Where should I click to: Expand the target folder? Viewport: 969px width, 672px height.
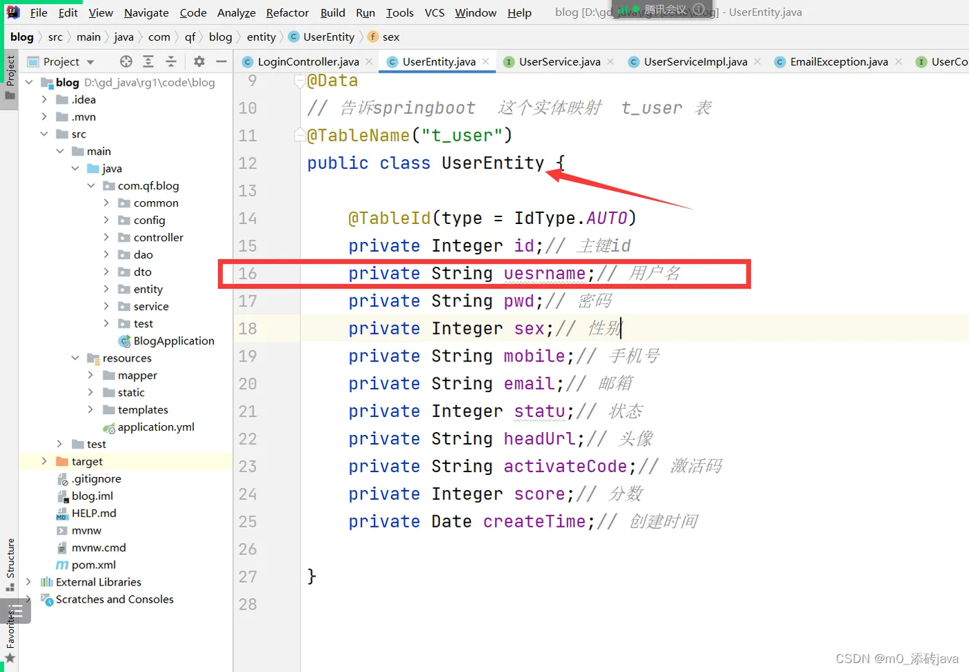44,461
